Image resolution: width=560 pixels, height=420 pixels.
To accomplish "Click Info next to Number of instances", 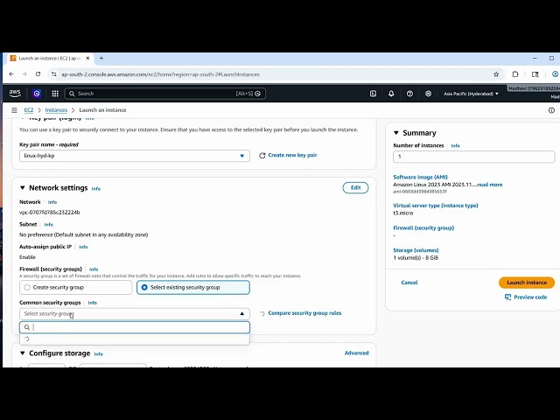I will (x=455, y=146).
